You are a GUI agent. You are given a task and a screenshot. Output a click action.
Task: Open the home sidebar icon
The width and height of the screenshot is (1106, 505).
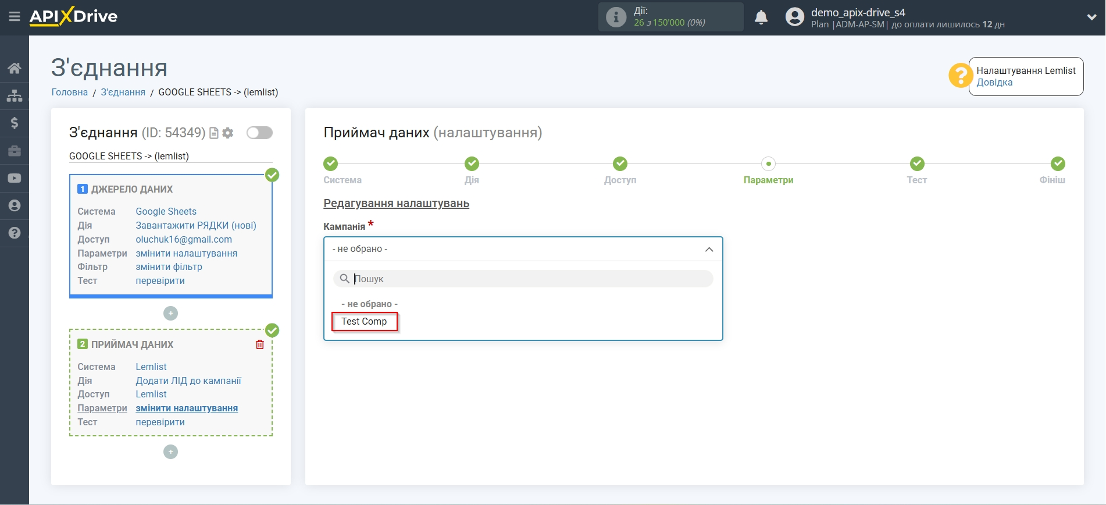point(15,68)
